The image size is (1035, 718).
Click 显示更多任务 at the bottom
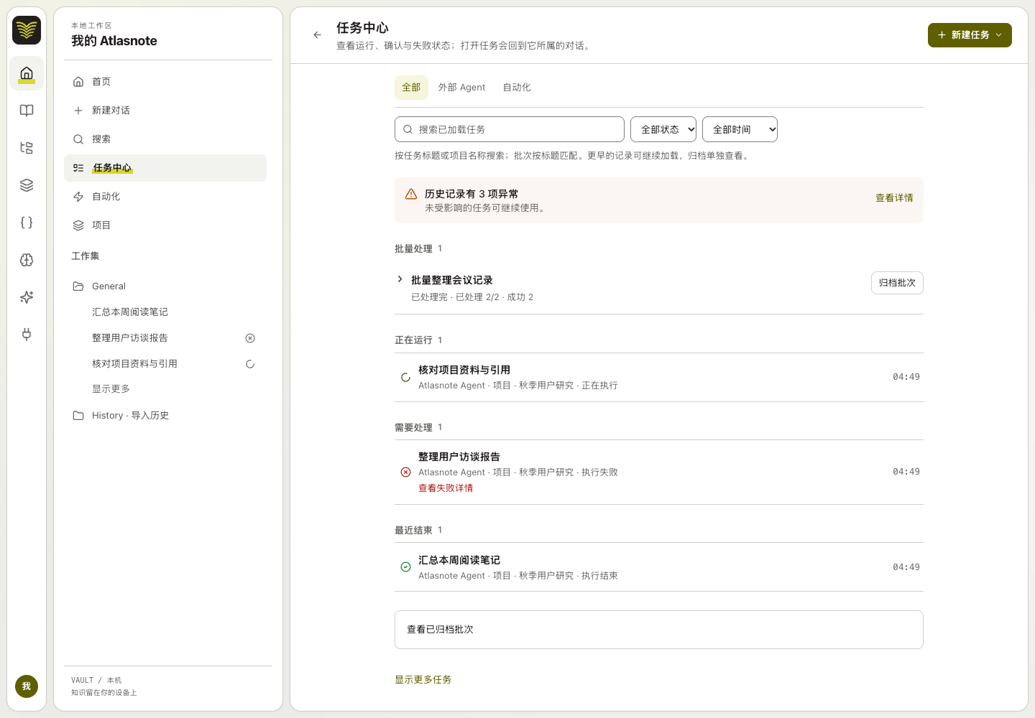[423, 680]
